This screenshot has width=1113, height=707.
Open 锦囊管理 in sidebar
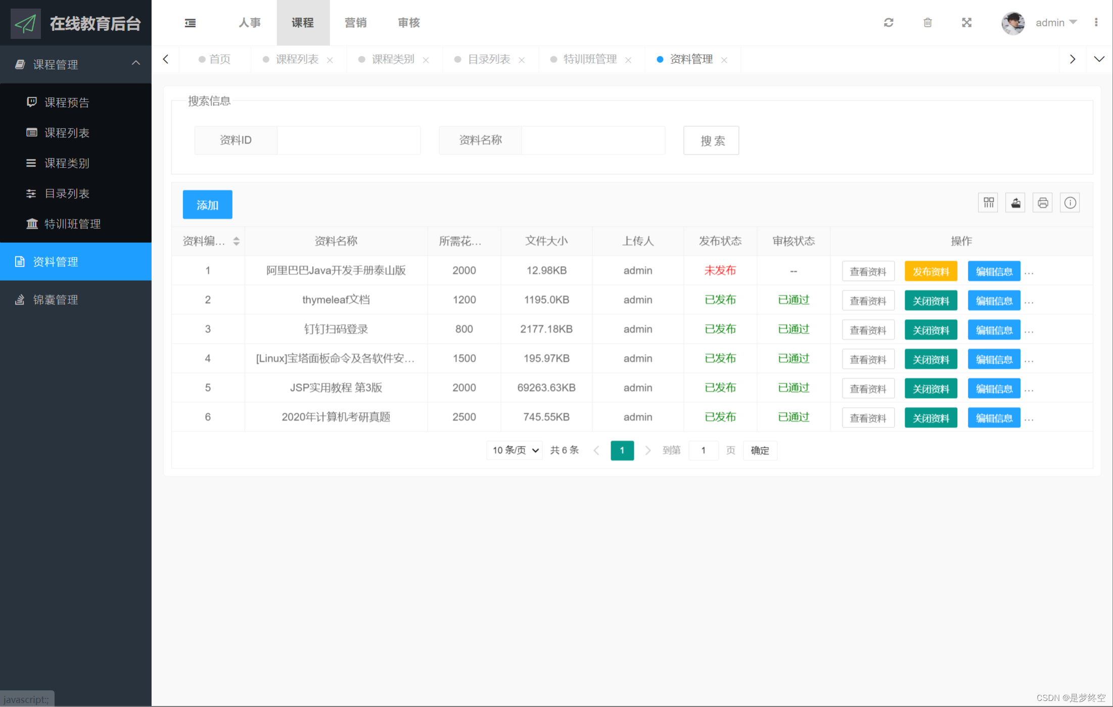76,299
